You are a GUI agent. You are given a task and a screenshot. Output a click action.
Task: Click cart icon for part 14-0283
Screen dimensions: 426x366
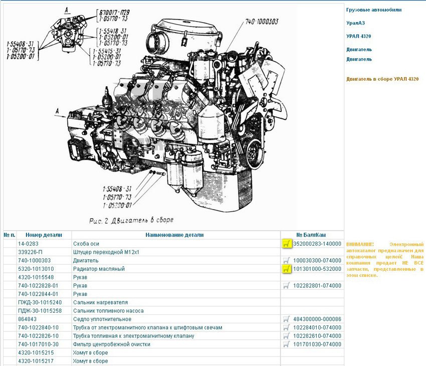click(x=286, y=244)
